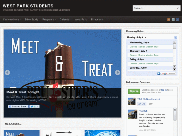Open The Hub profile picture in Facebook header

click(x=132, y=101)
